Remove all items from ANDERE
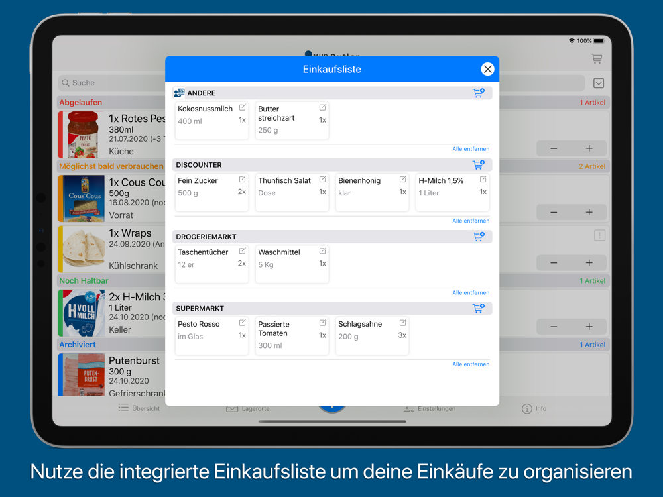The width and height of the screenshot is (663, 497). [471, 149]
